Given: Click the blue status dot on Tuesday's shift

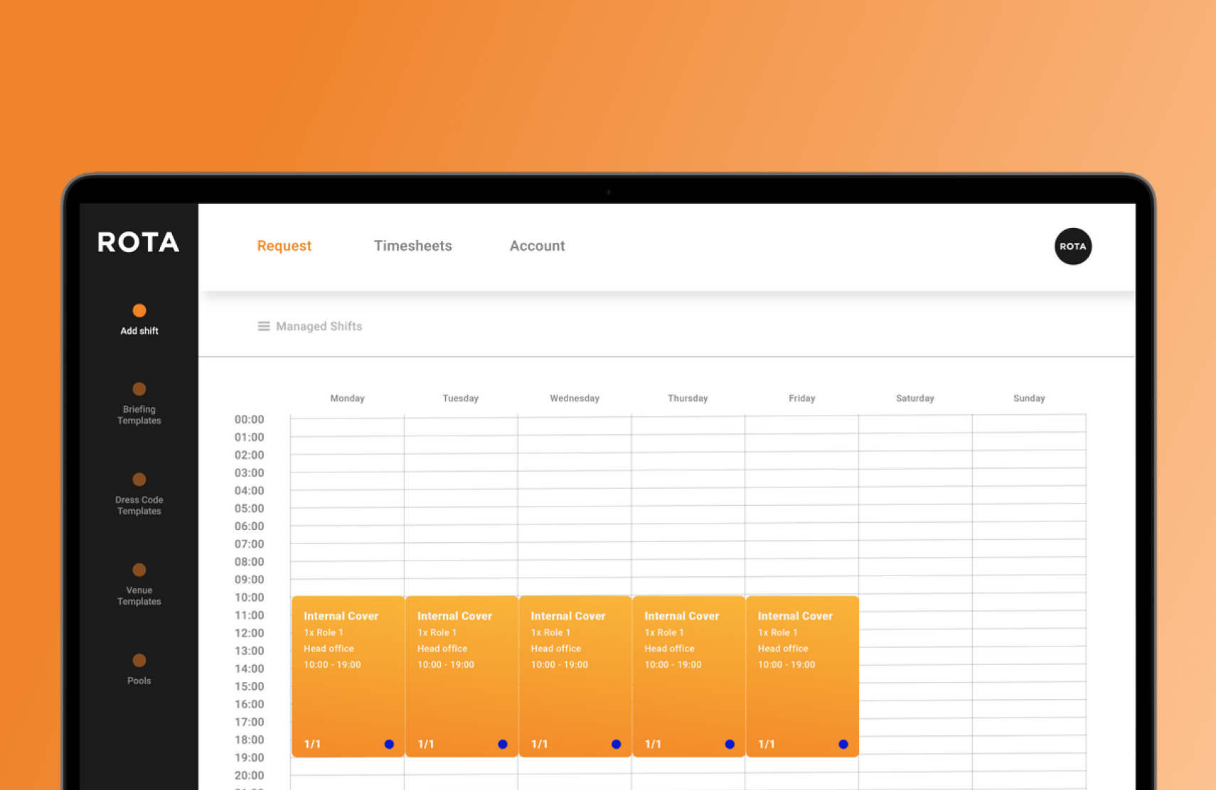Looking at the screenshot, I should tap(503, 744).
